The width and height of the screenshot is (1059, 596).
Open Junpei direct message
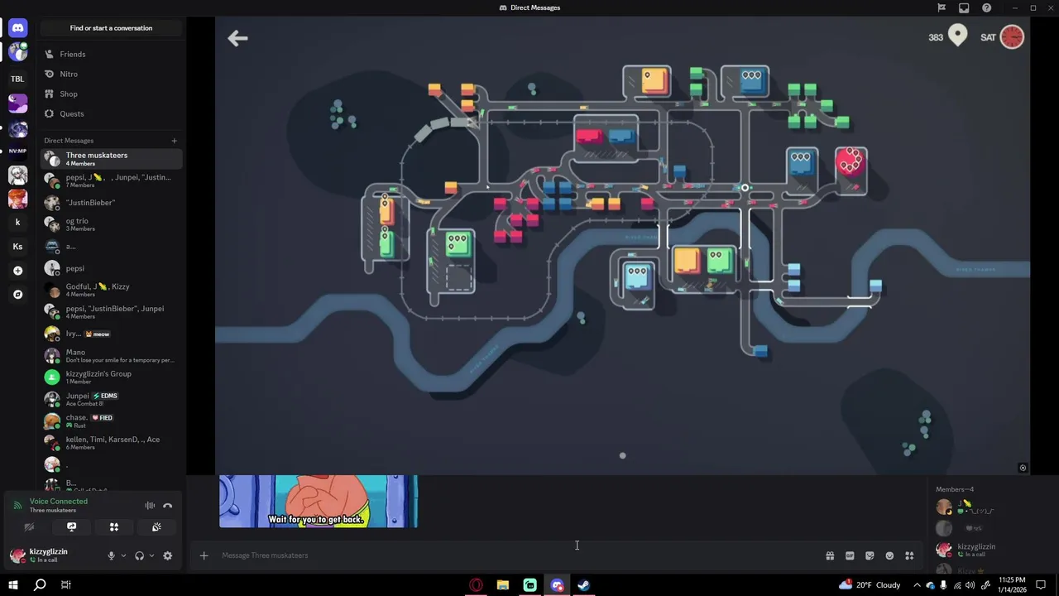pos(112,399)
